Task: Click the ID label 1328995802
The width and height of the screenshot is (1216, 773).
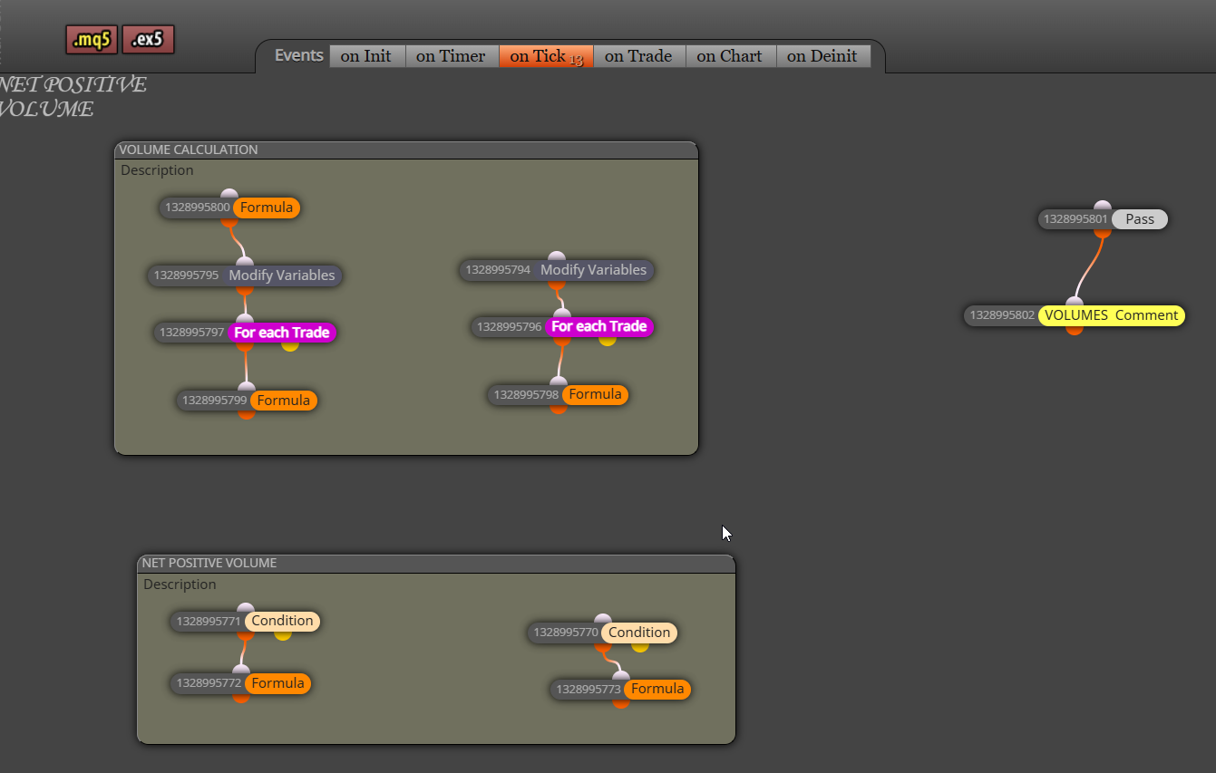Action: point(1002,315)
